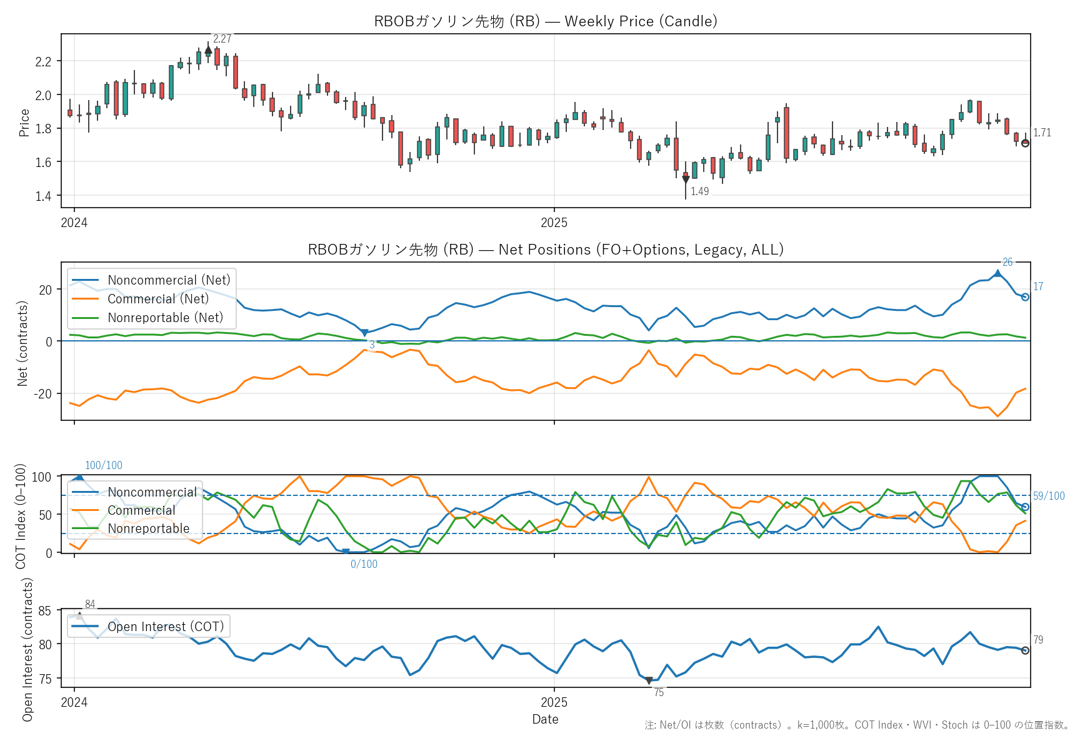Select the latest net position circle at 17
The image size is (1080, 738).
click(1025, 297)
